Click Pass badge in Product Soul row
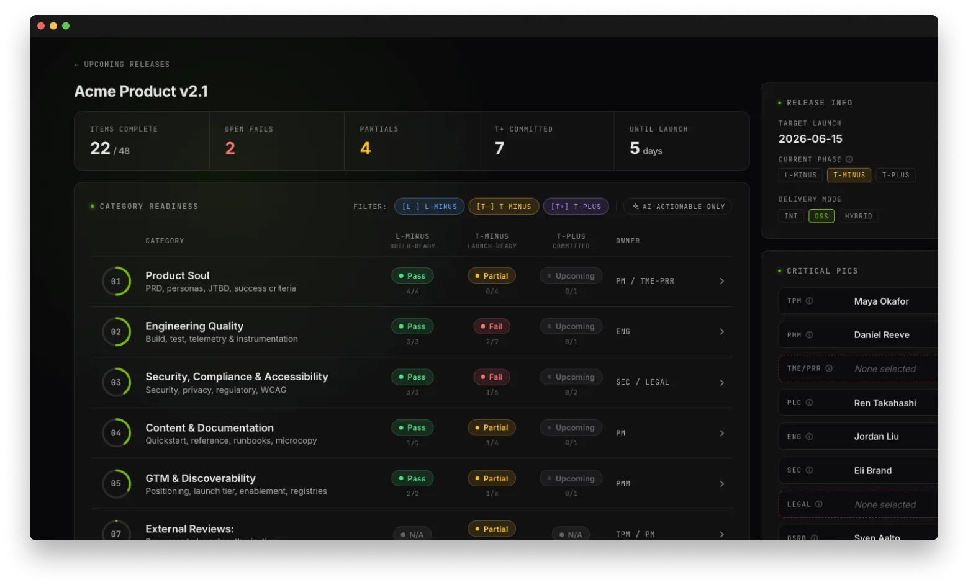968x585 pixels. pyautogui.click(x=412, y=276)
